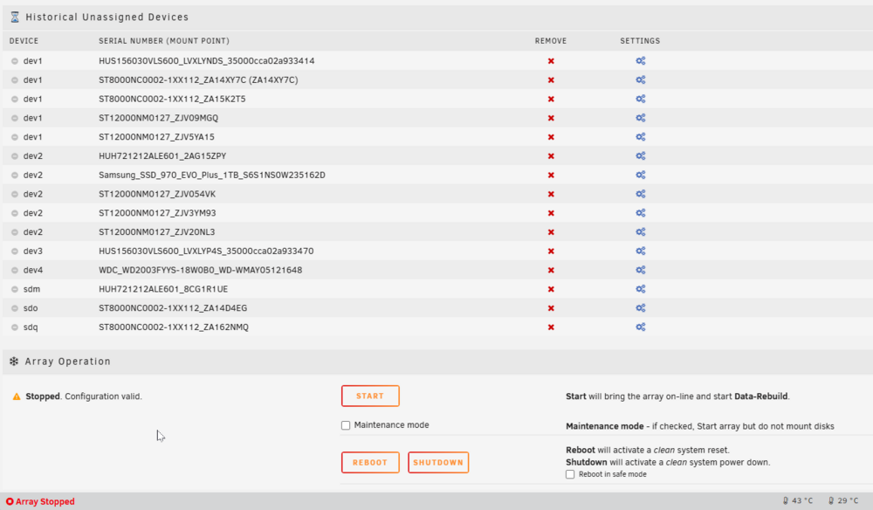Viewport: 873px width, 510px height.
Task: Remove sdq ST8000NC0002 ZA162NMQ device
Action: 551,327
